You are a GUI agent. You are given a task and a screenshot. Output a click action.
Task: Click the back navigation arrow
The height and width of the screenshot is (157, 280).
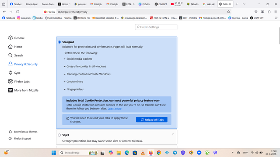click(x=4, y=12)
